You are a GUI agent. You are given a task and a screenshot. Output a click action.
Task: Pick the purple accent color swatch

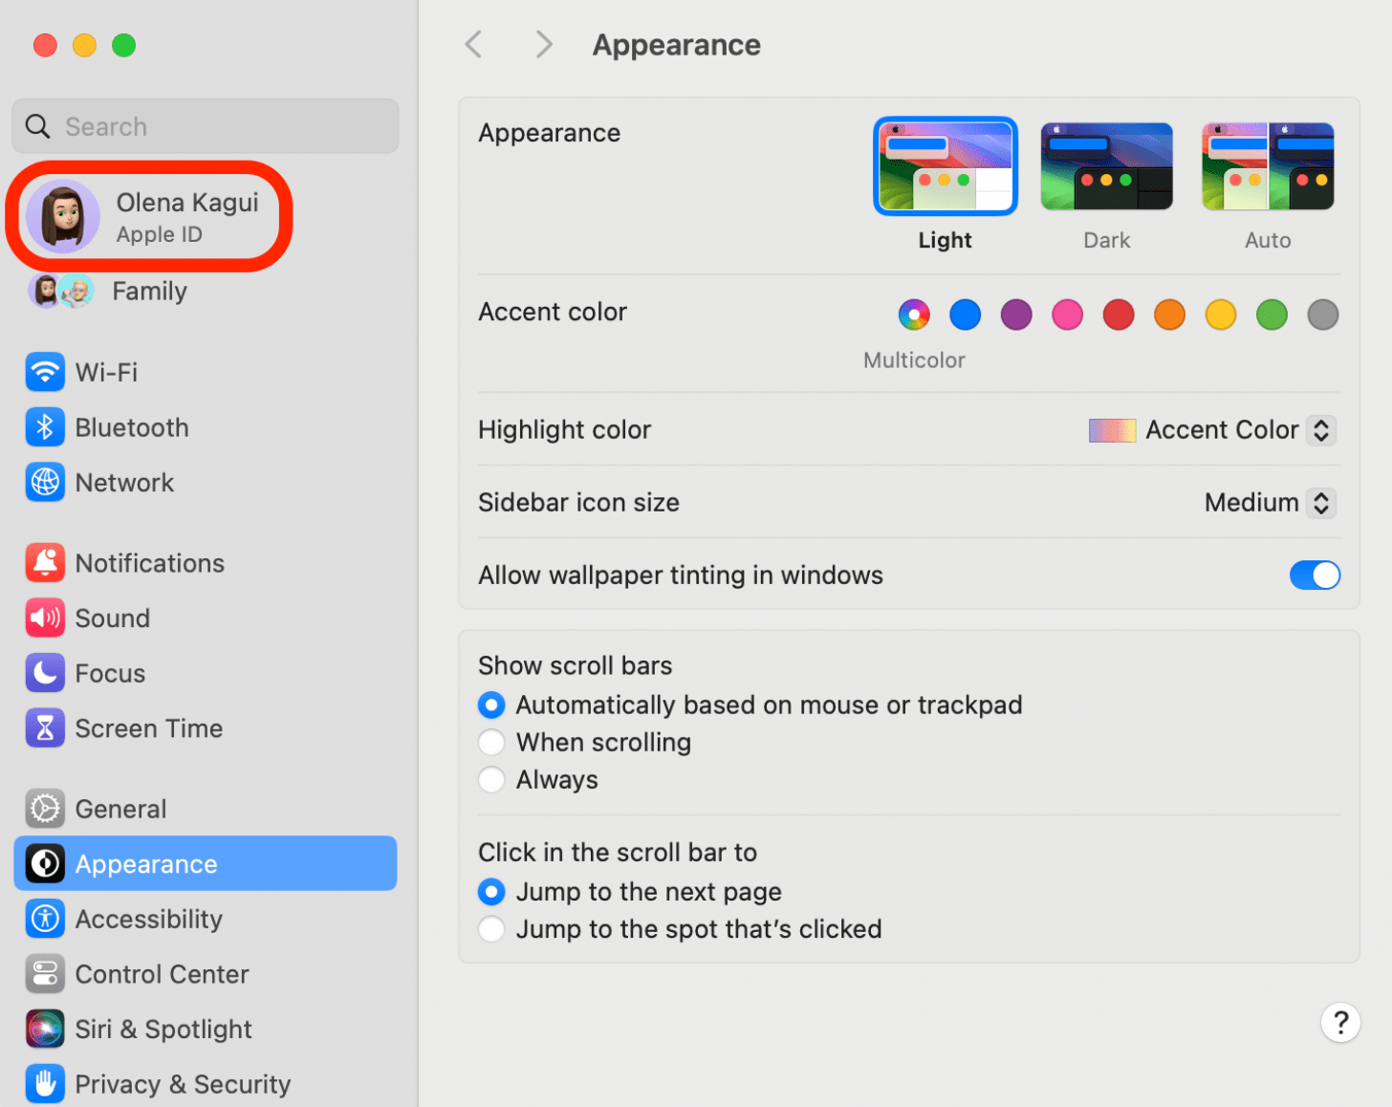(1015, 315)
